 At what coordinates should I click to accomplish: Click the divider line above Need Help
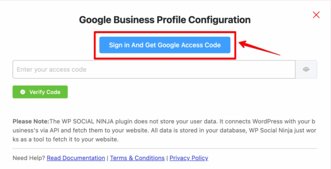tap(165, 148)
